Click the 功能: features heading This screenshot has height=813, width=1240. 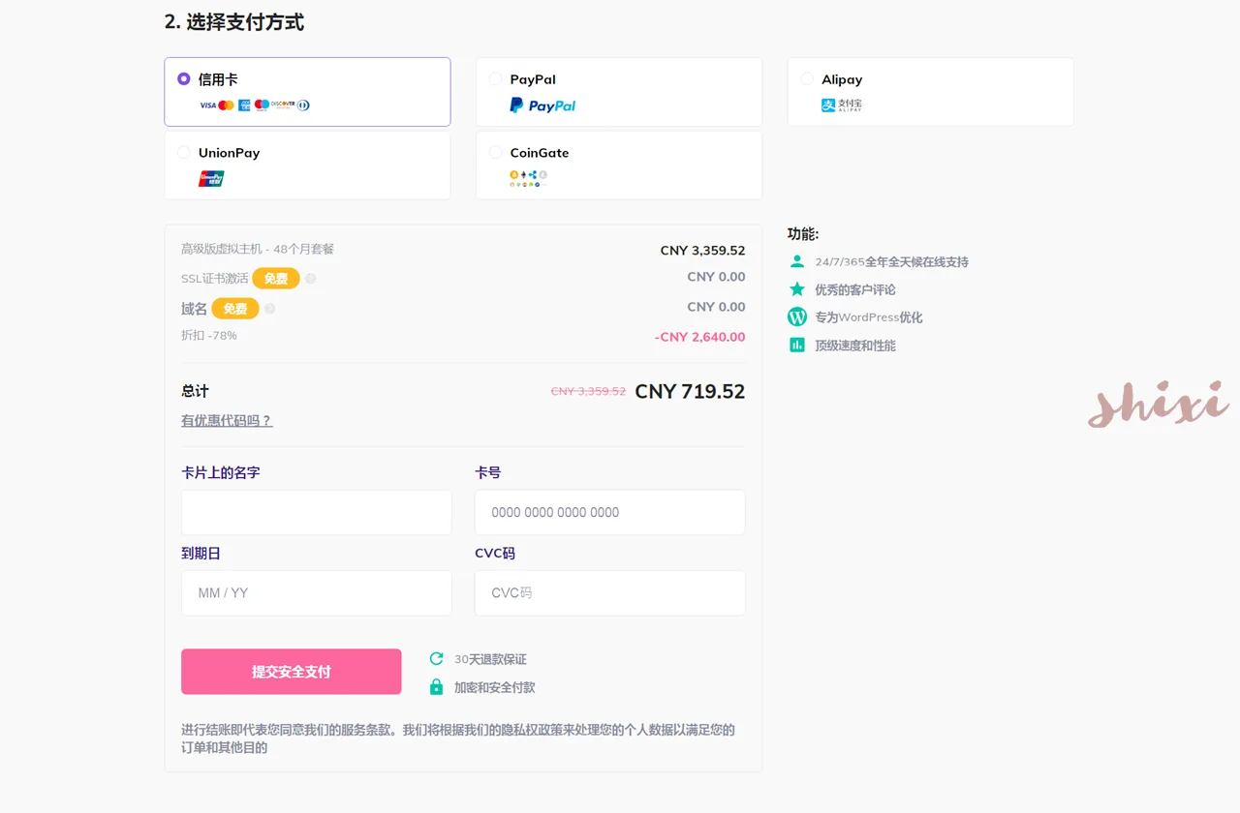[x=803, y=234]
